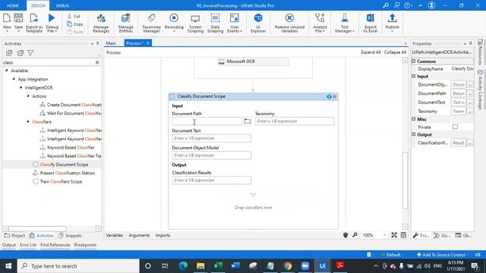Run Analyze File
Screen dimensions: 486x273
pyautogui.click(x=320, y=23)
